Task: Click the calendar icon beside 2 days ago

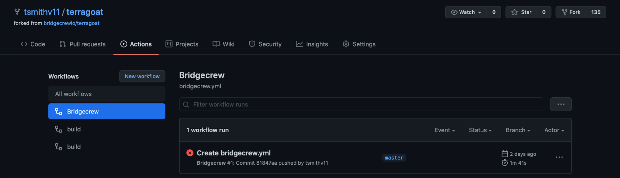Action: click(505, 154)
